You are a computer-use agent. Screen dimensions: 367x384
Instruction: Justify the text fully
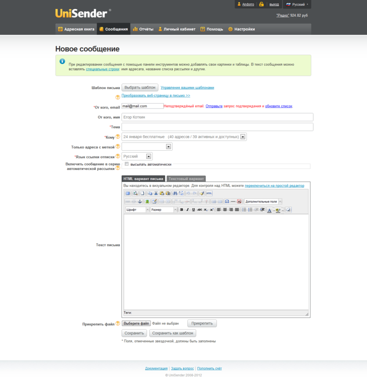(x=237, y=210)
